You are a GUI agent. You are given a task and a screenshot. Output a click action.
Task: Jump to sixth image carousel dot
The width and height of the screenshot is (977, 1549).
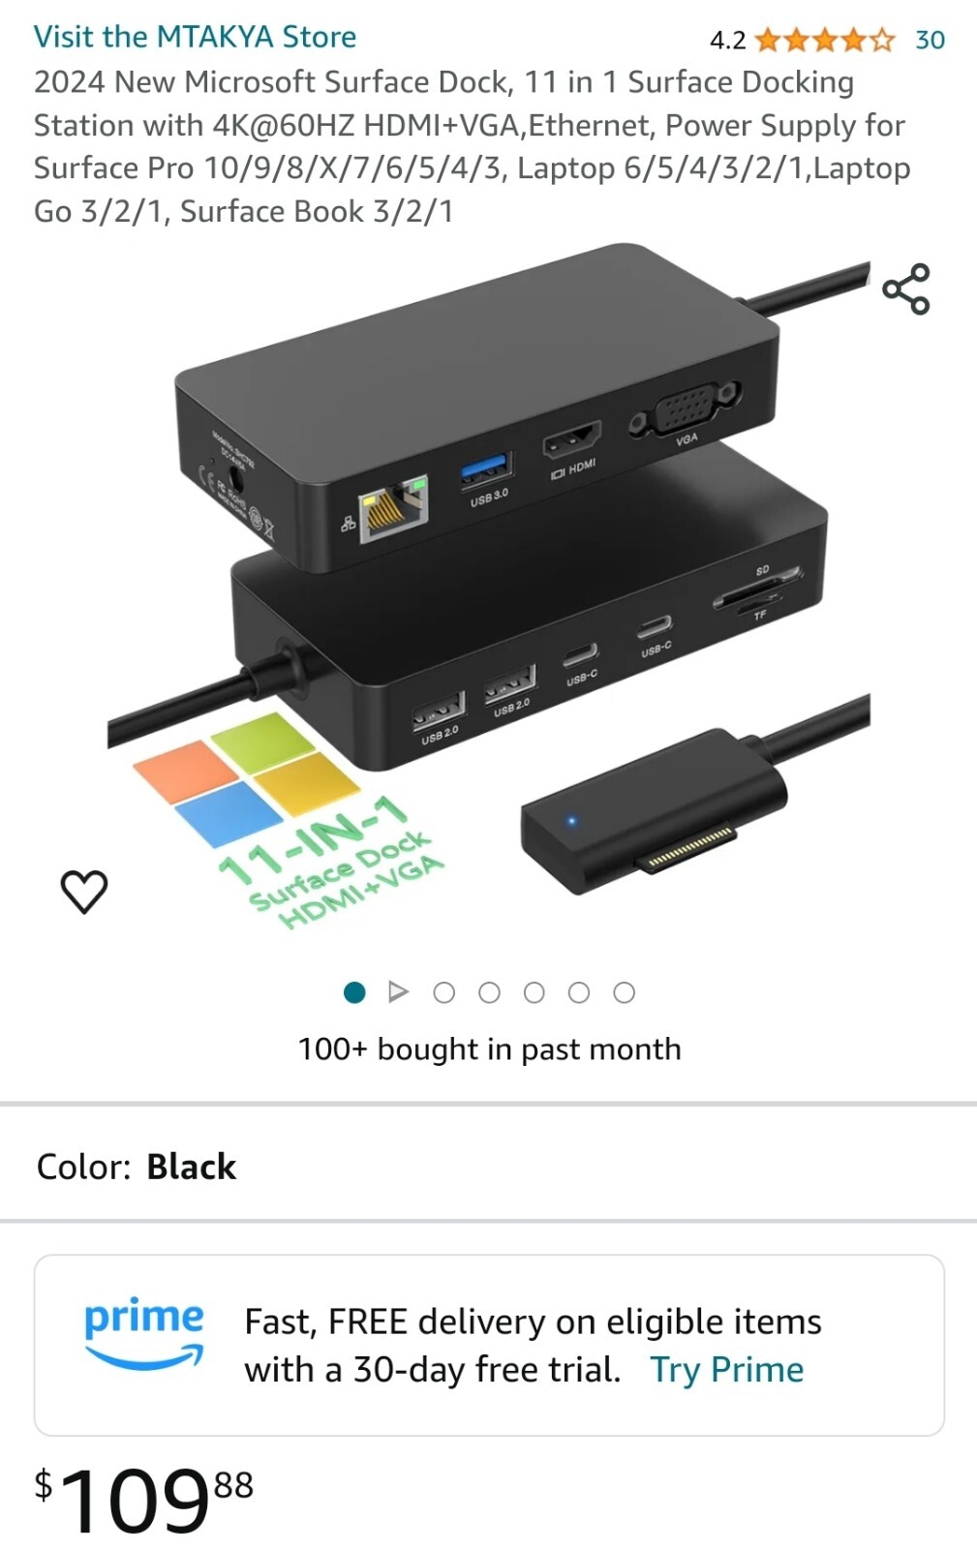(x=579, y=992)
